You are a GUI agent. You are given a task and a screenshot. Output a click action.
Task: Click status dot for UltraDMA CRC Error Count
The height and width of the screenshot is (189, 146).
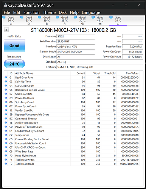[6, 147]
